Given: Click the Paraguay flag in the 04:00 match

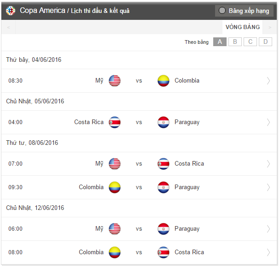Looking at the screenshot, I should (163, 122).
